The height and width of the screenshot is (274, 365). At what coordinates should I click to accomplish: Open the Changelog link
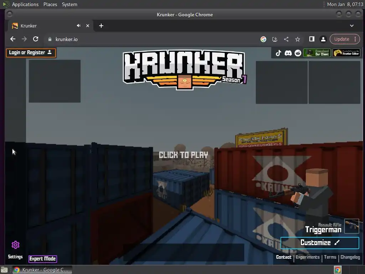[x=350, y=257]
